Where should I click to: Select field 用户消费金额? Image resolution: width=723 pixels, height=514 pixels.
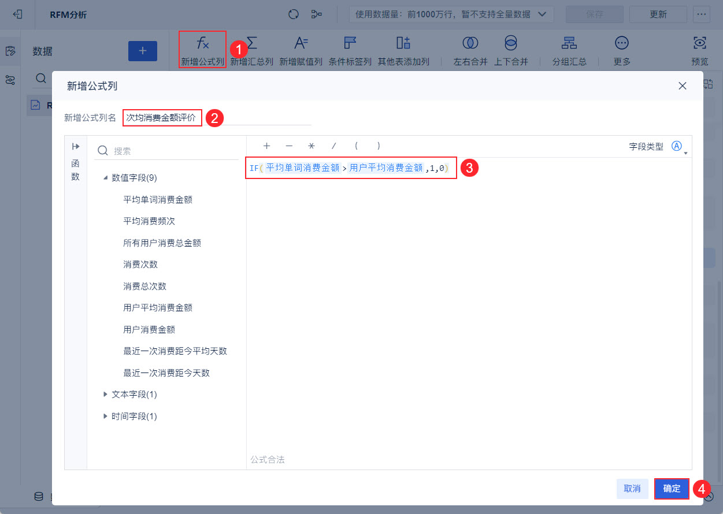(149, 330)
